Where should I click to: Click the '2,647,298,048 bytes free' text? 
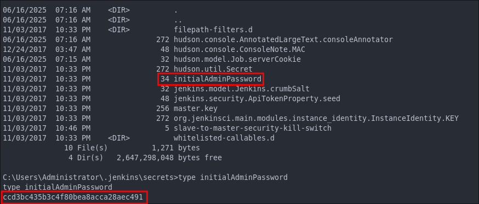pyautogui.click(x=169, y=158)
